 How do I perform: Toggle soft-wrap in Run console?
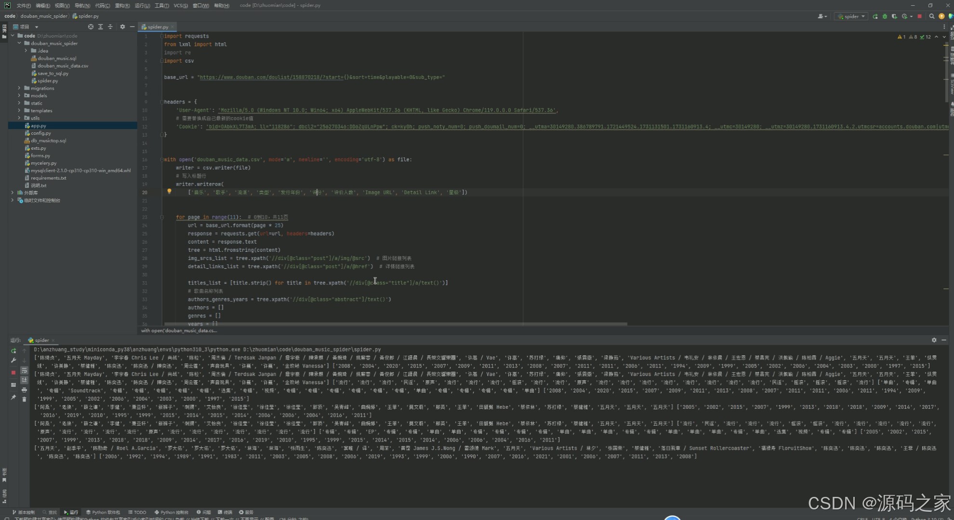[x=24, y=371]
